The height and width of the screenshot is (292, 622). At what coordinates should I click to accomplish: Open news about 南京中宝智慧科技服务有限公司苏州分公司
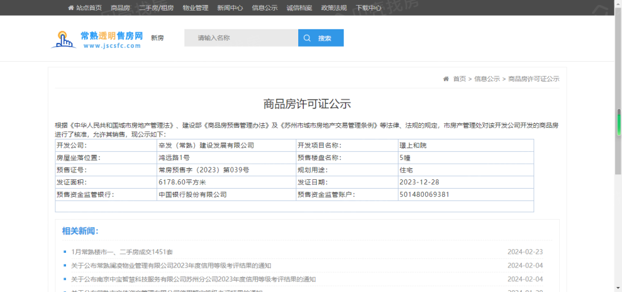coord(194,280)
